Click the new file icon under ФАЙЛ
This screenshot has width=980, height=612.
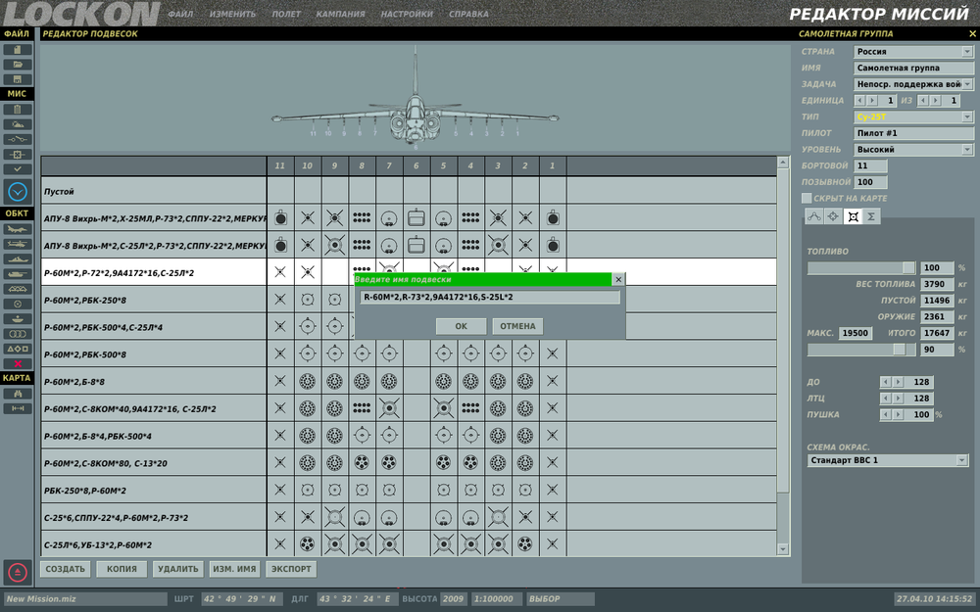click(x=17, y=49)
